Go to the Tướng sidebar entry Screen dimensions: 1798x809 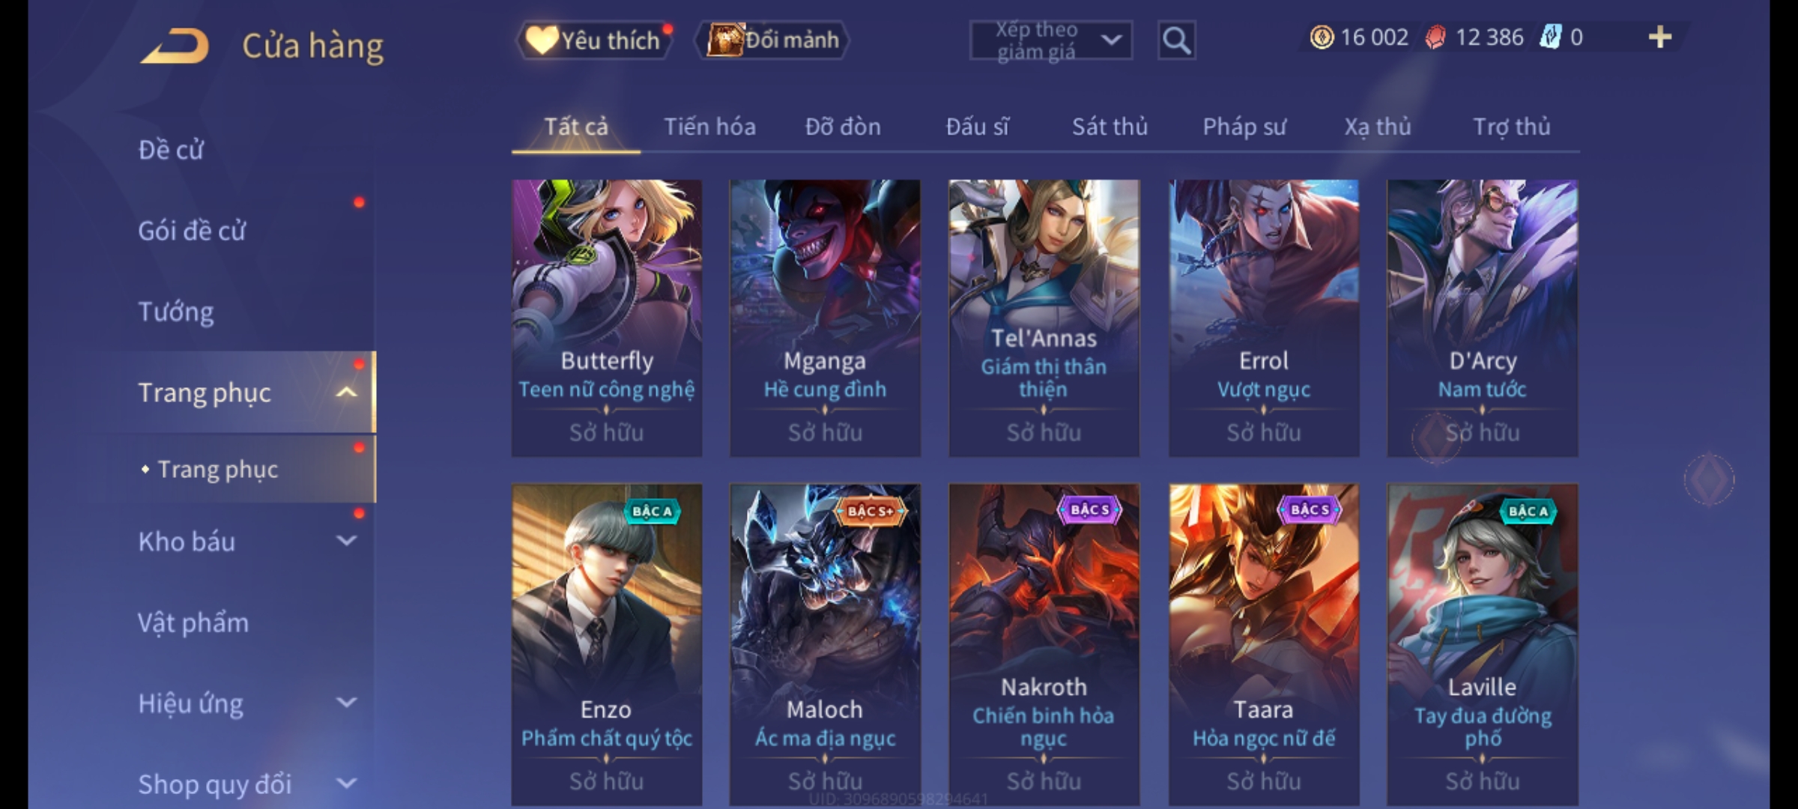pos(176,312)
